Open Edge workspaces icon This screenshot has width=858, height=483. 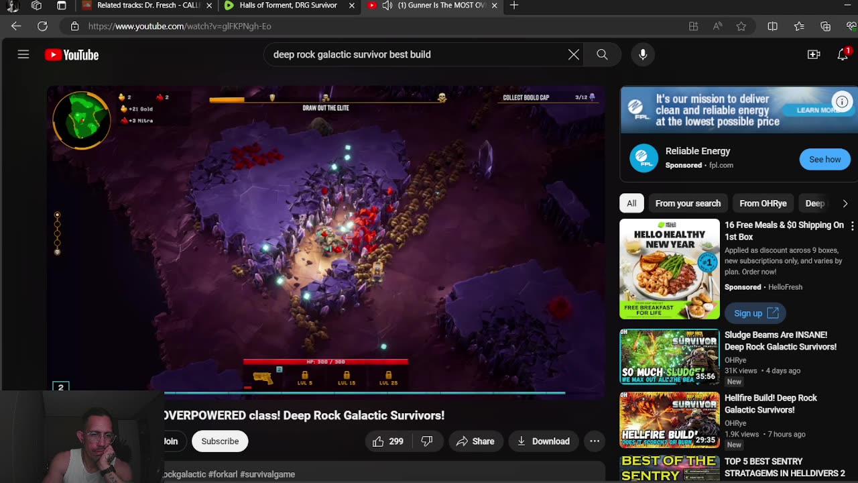(36, 5)
